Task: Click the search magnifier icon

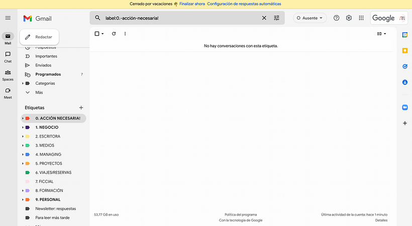Action: point(97,18)
